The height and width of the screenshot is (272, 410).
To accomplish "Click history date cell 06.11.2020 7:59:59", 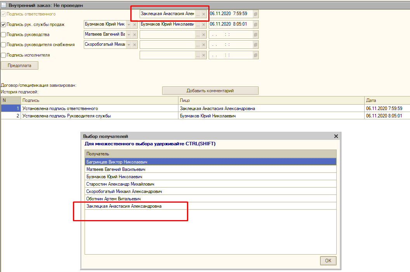I will [x=387, y=108].
